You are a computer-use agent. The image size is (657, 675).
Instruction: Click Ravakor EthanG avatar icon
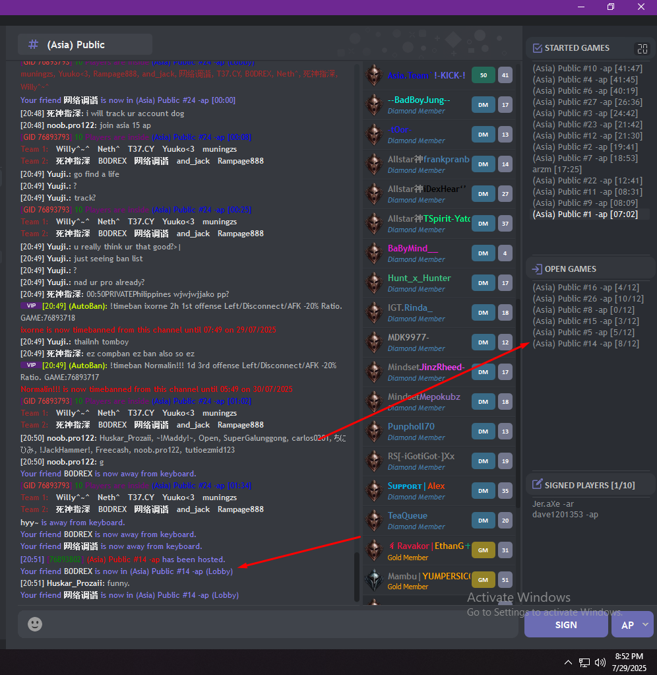[x=374, y=550]
